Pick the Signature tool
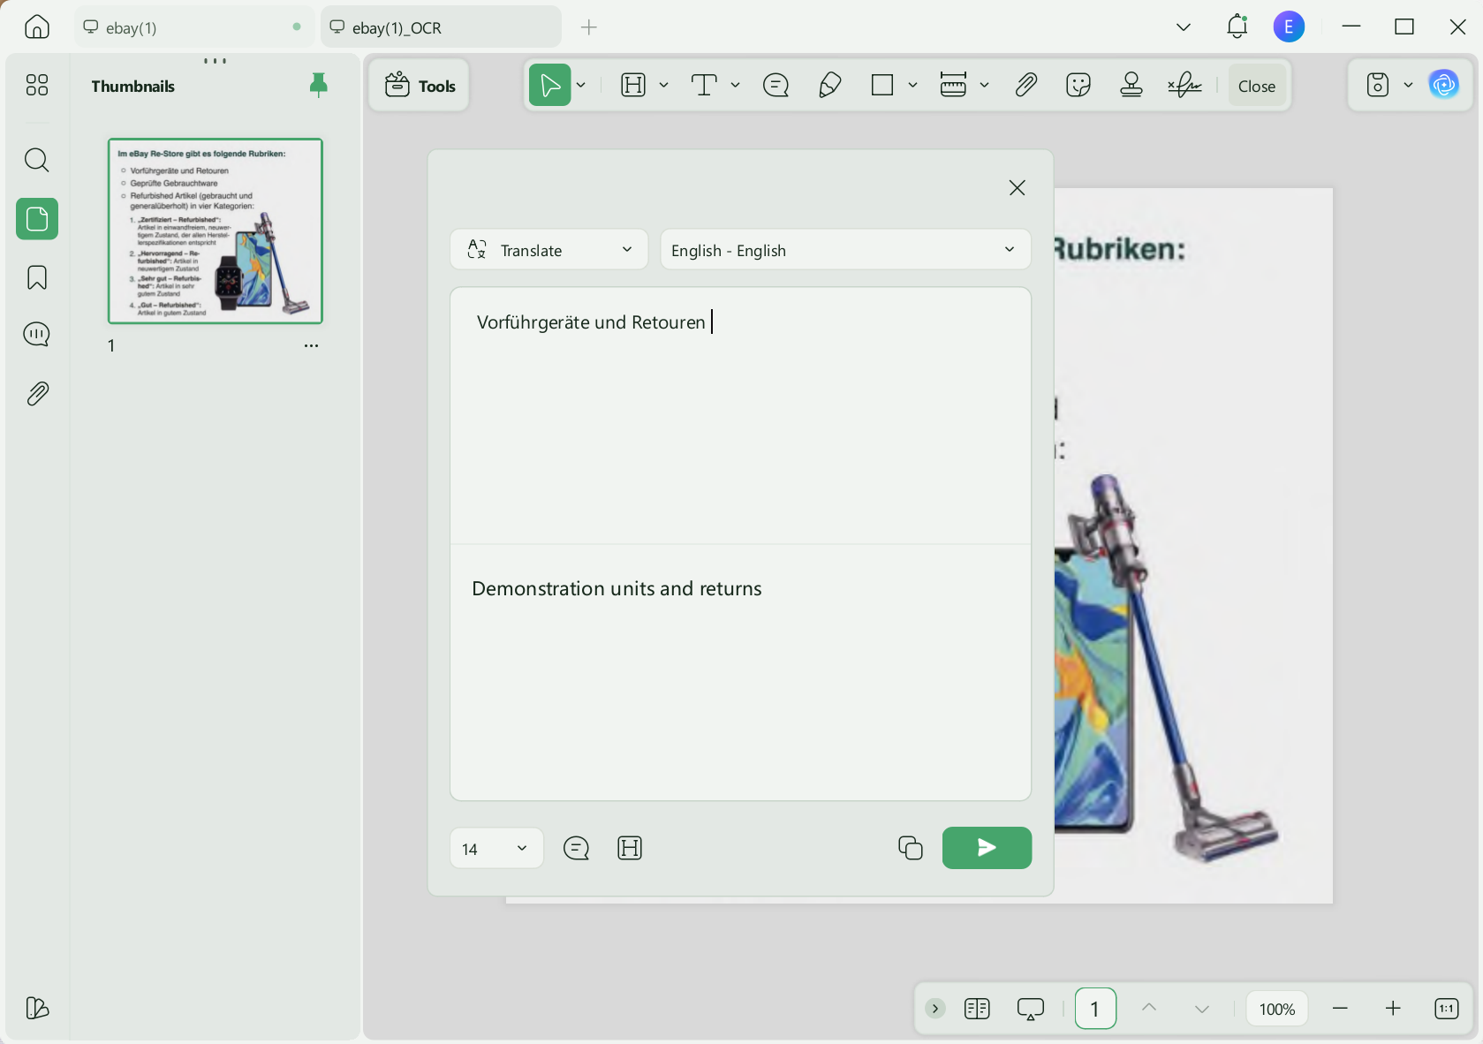 tap(1185, 85)
